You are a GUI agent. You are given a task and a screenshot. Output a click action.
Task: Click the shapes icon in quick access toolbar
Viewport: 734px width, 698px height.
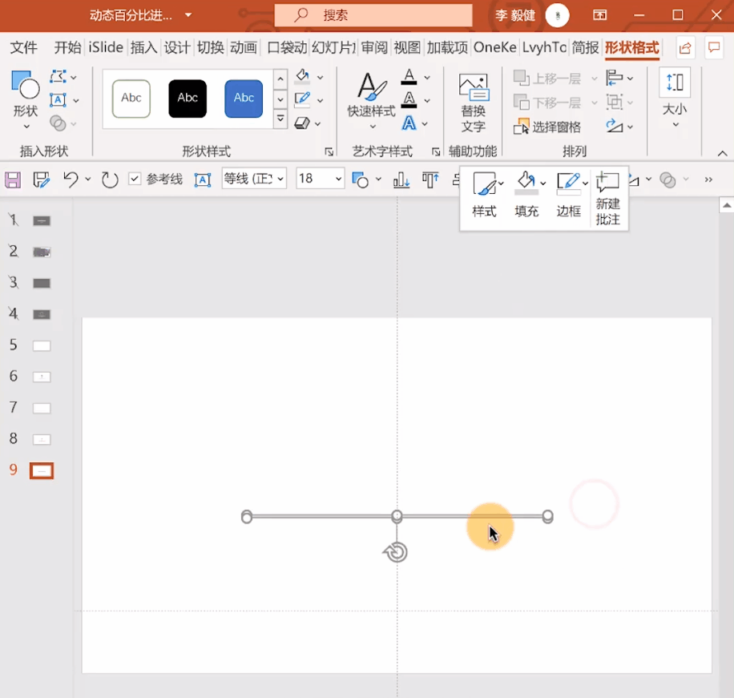tap(361, 180)
